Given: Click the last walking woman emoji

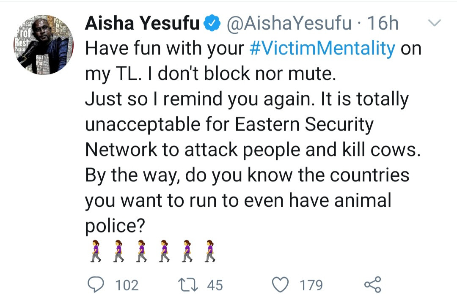Looking at the screenshot, I should (210, 252).
